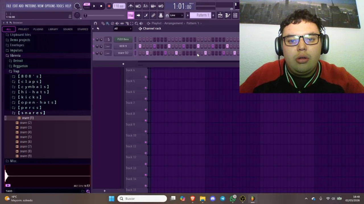The image size is (364, 204).
Task: Start playback with Play button
Action: [94, 6]
